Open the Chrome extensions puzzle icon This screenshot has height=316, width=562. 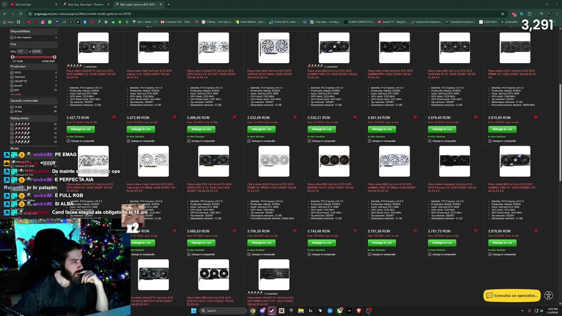tap(530, 14)
